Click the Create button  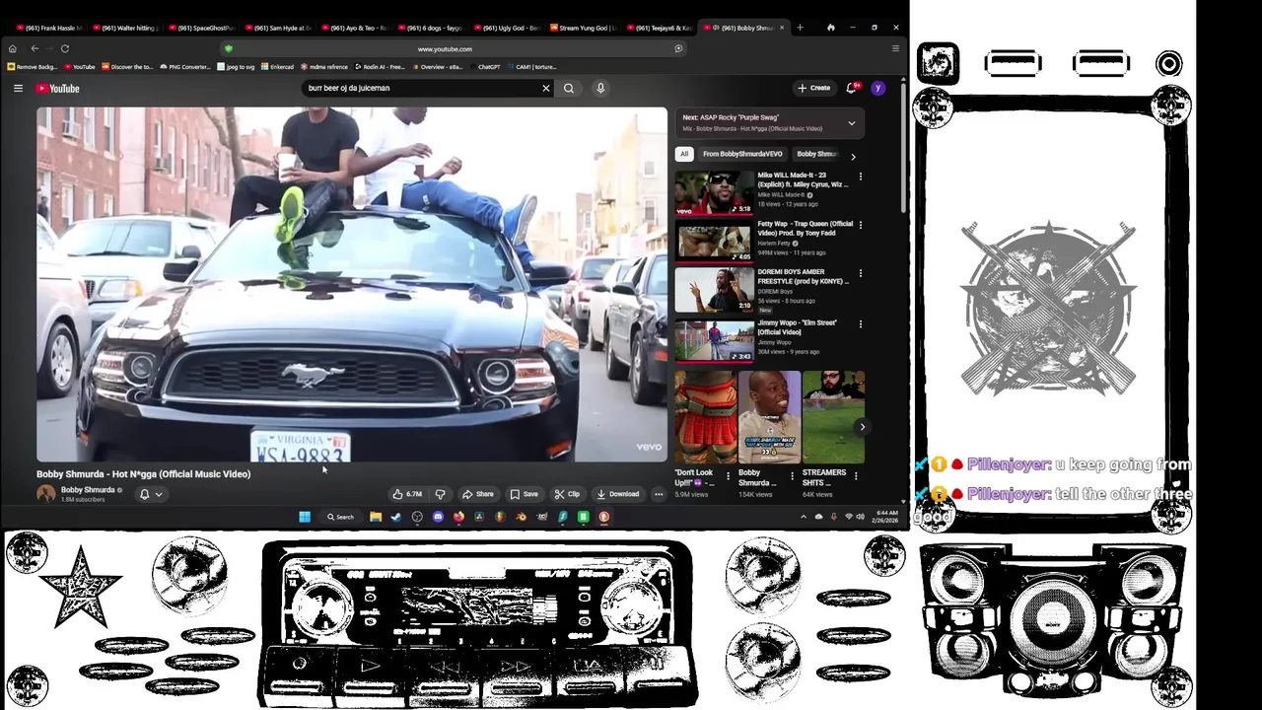(814, 88)
